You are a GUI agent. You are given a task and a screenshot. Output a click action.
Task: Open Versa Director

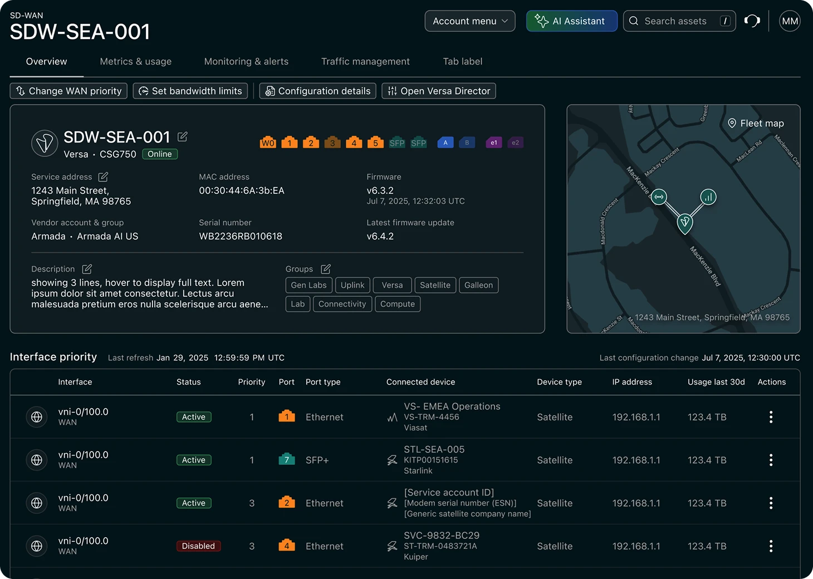click(439, 91)
